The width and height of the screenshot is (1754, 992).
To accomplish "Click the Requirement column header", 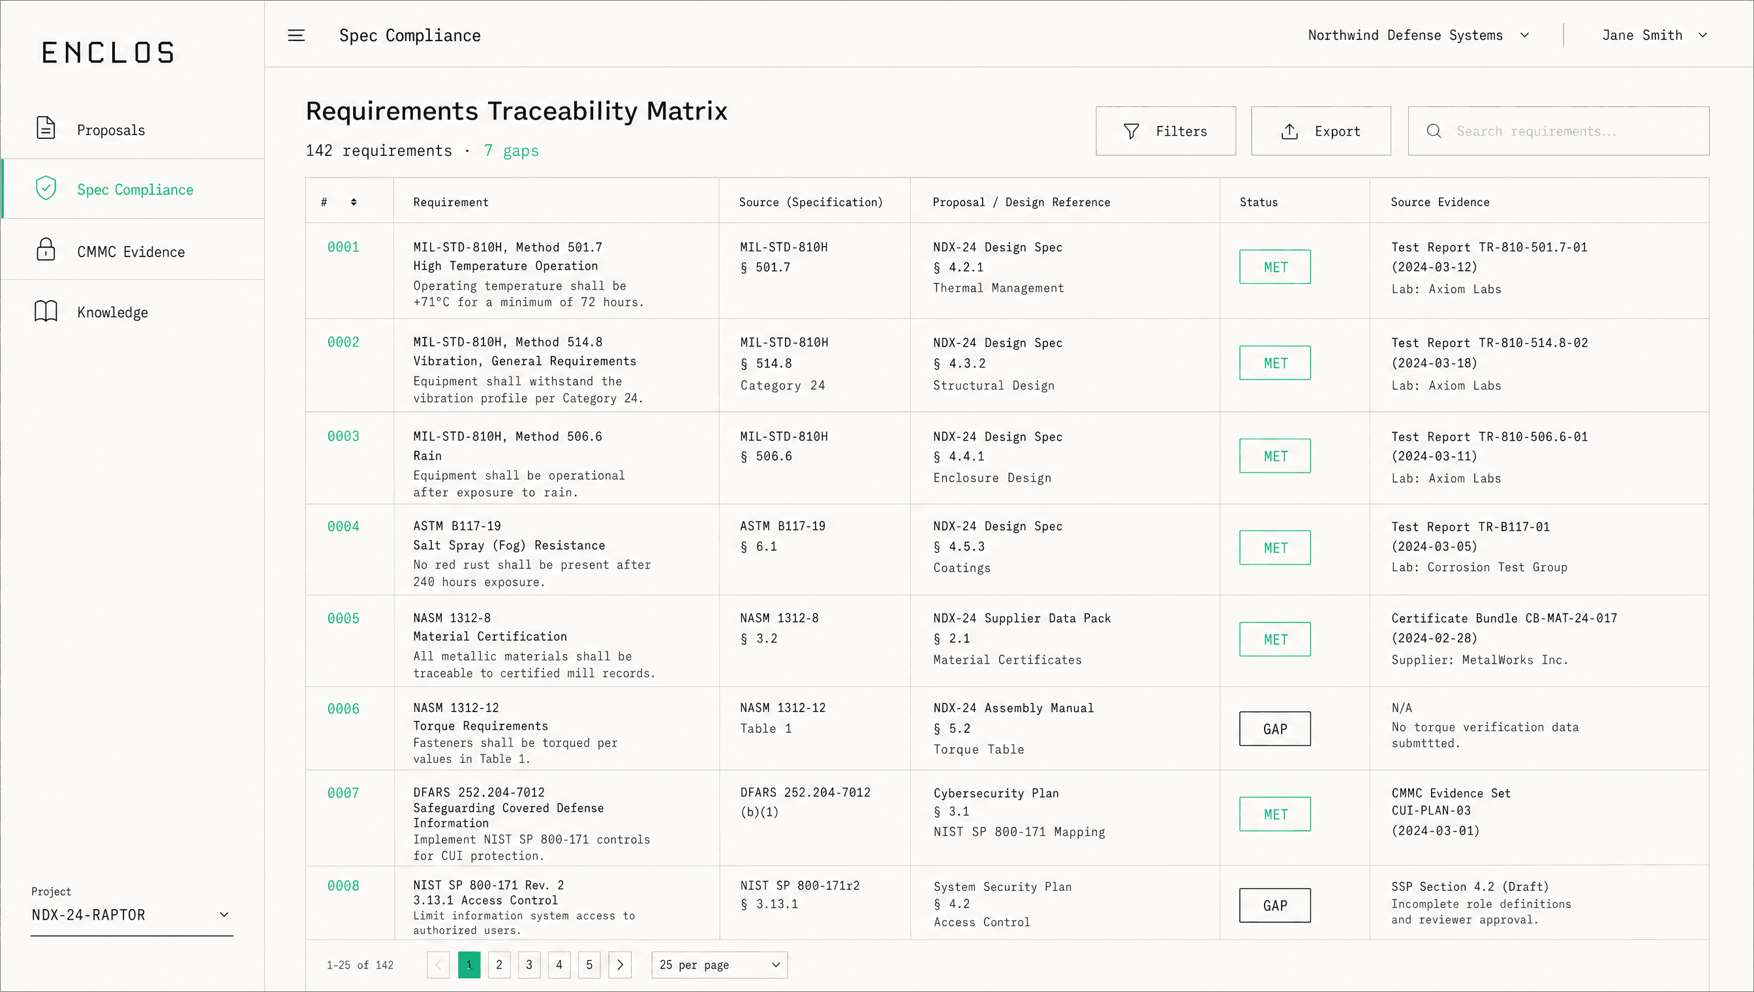I will click(451, 202).
